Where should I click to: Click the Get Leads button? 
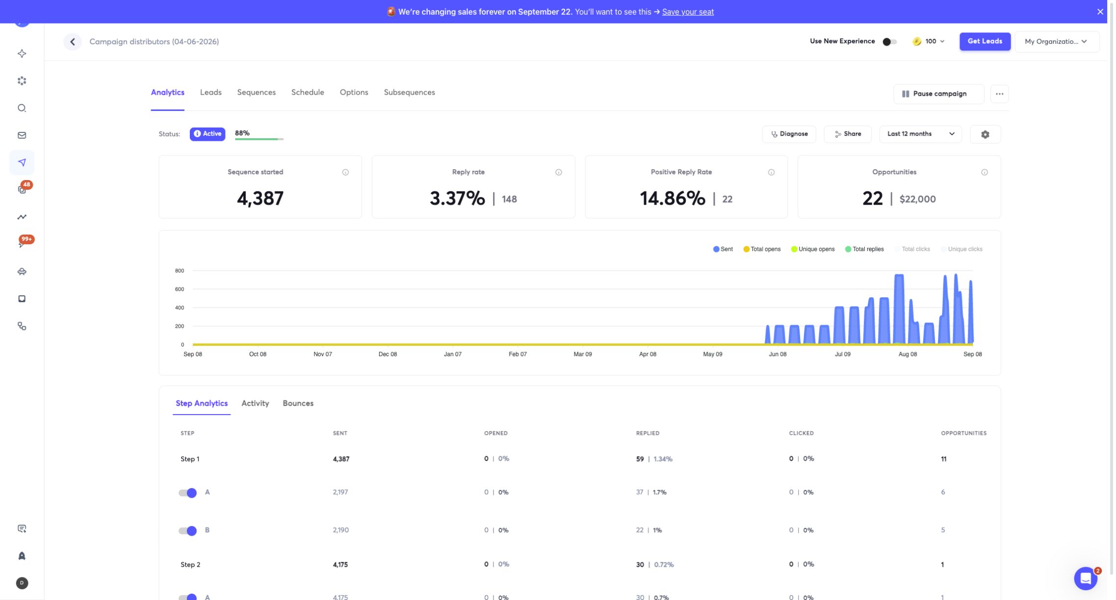pyautogui.click(x=985, y=41)
